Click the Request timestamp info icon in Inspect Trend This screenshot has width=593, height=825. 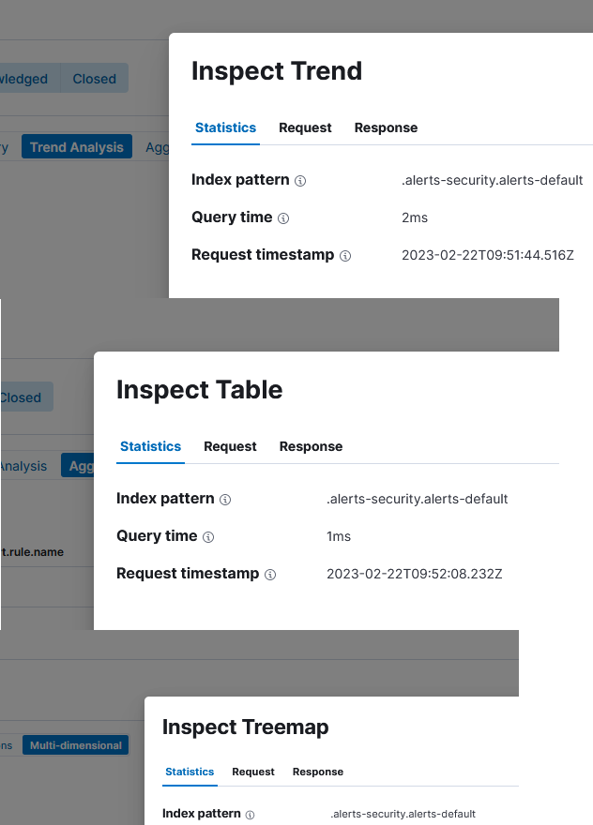click(343, 255)
